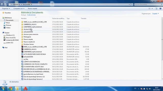
Task: Select the Mobogenie folder icon
Action: (x=22, y=37)
